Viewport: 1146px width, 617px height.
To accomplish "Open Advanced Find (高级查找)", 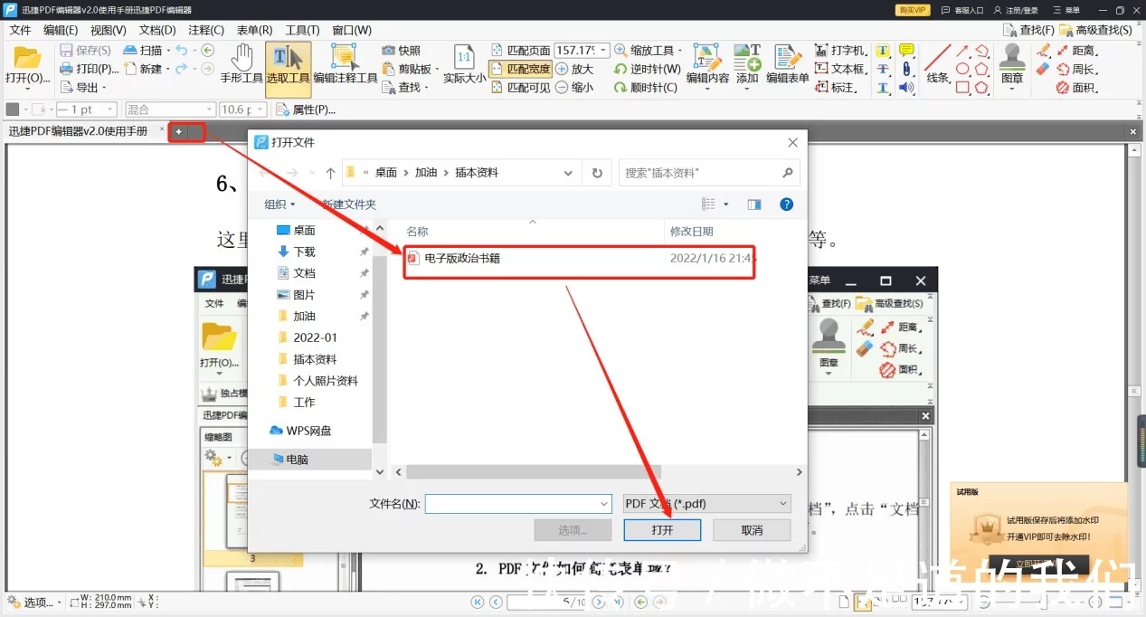I will 1094,30.
